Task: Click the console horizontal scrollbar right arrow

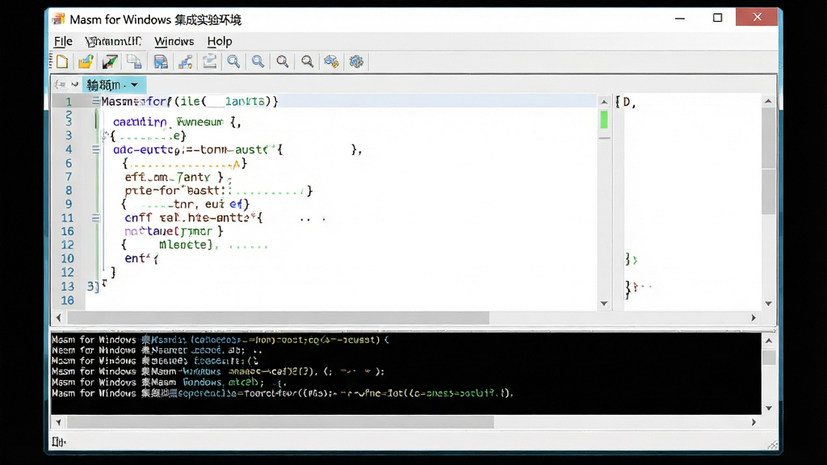Action: (x=754, y=421)
